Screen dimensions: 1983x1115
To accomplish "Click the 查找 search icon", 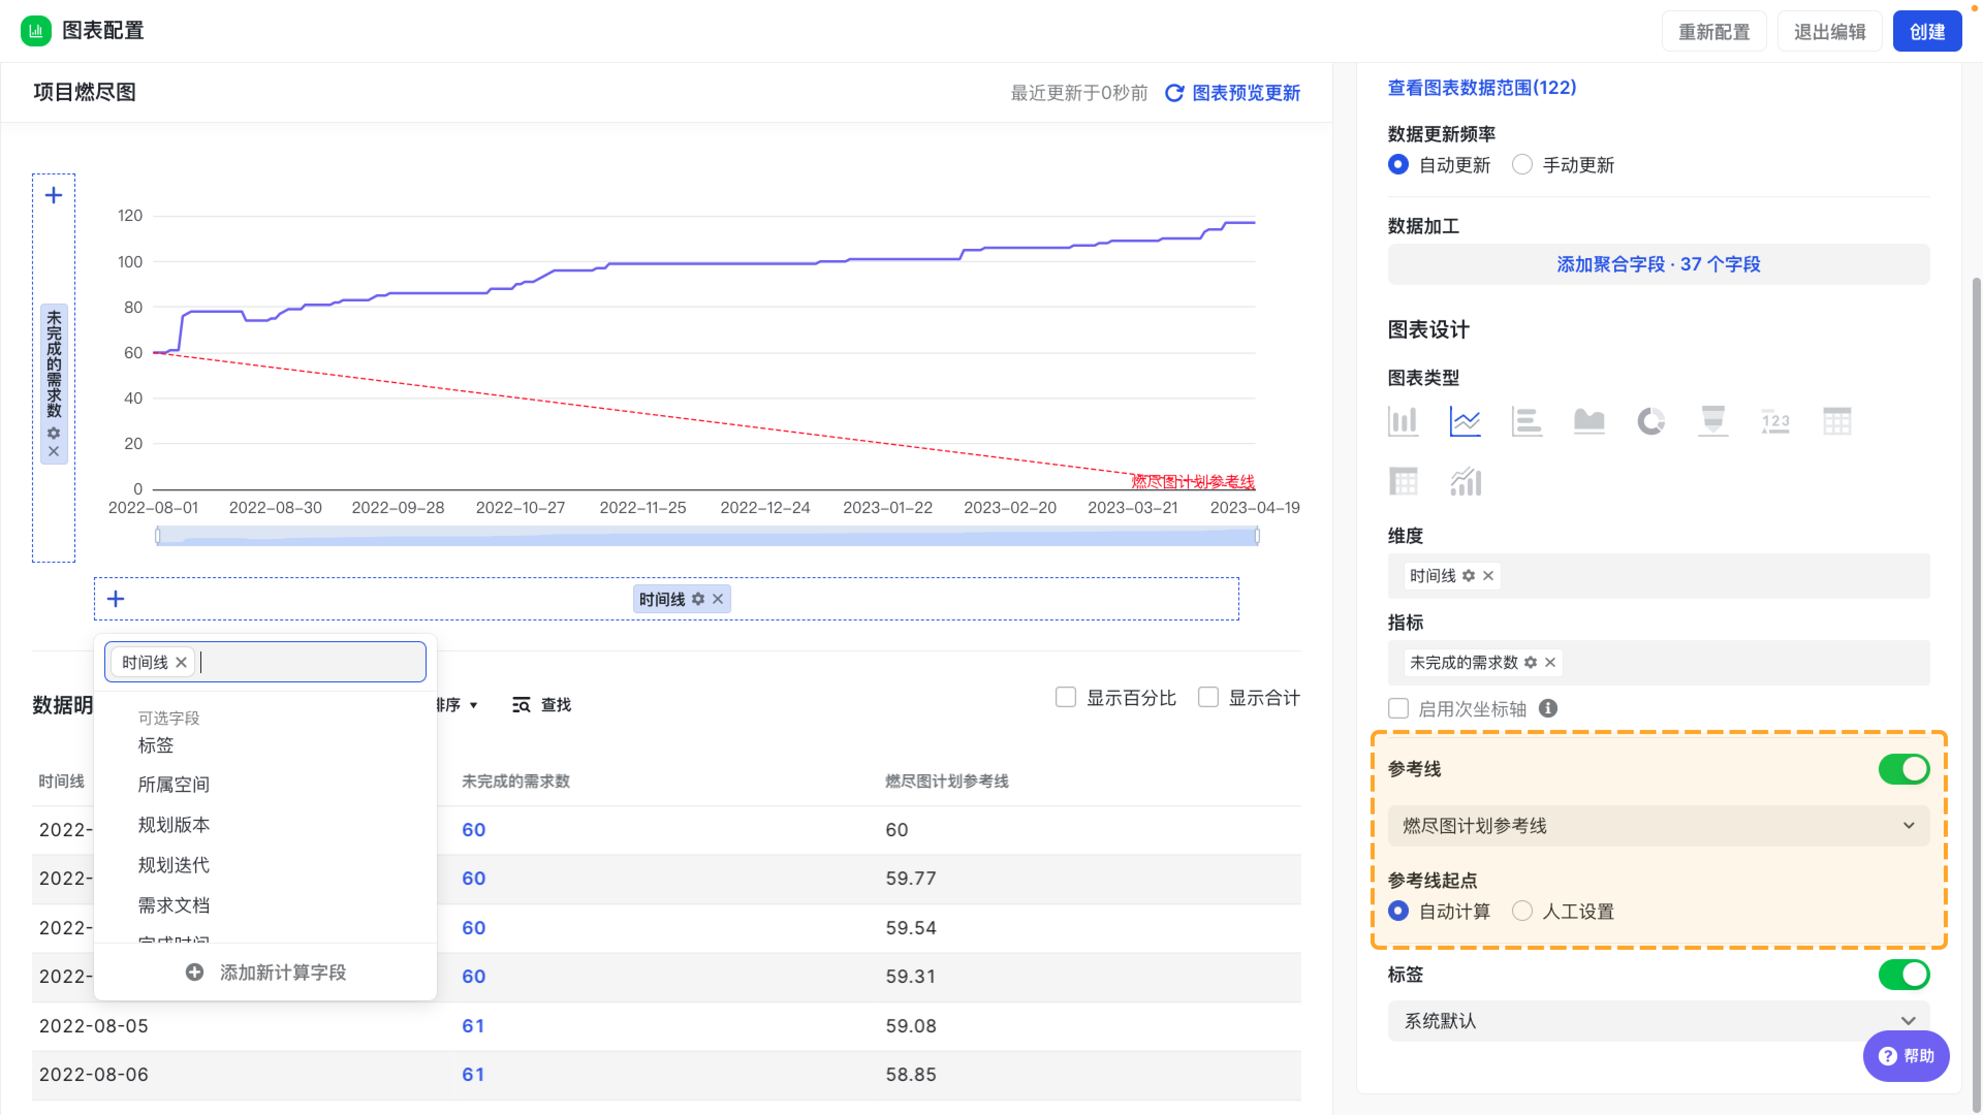I will (x=521, y=705).
